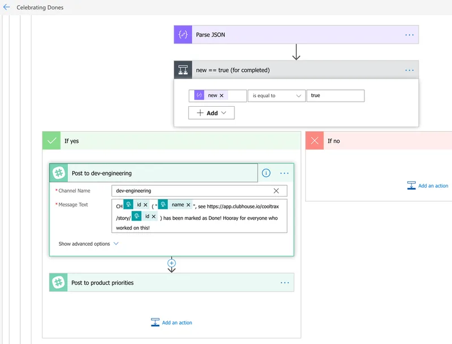Open the Add condition row dropdown
Image resolution: width=452 pixels, height=344 pixels.
(211, 113)
